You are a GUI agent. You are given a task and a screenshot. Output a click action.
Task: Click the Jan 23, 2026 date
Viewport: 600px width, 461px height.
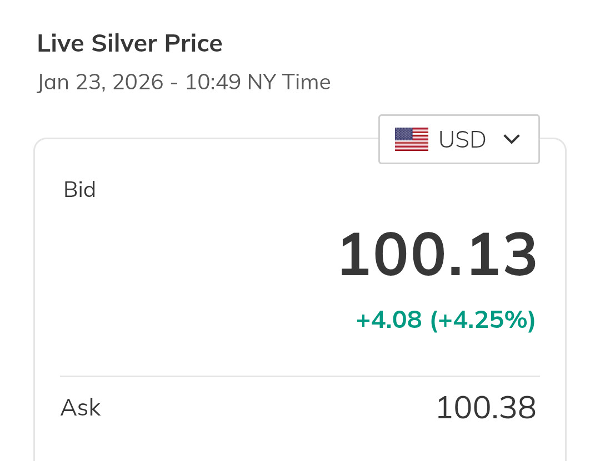click(x=101, y=82)
